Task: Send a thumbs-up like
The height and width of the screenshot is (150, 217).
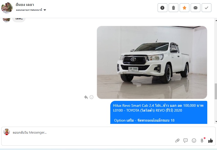Action: tap(211, 141)
